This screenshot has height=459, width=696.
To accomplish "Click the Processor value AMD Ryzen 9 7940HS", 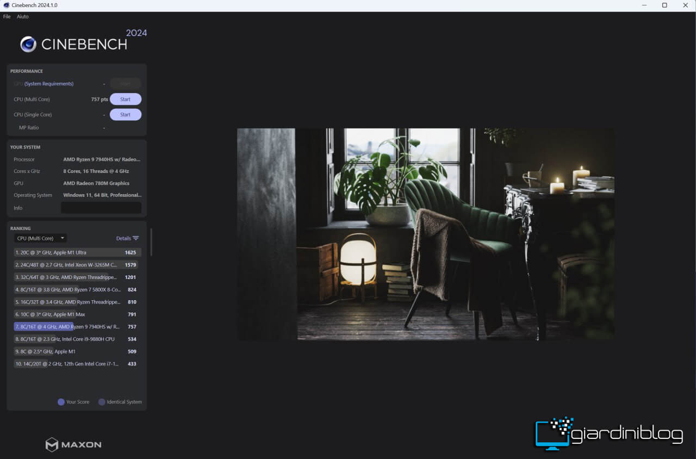I will (x=102, y=159).
